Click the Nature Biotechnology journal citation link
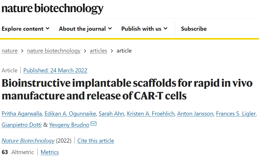 28,141
